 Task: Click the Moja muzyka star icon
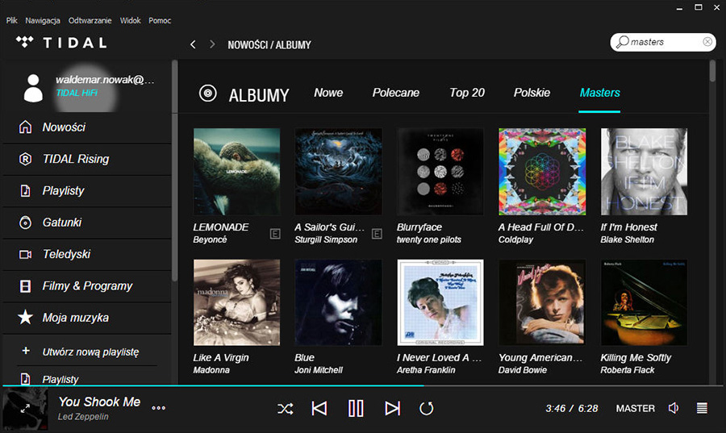pyautogui.click(x=25, y=318)
